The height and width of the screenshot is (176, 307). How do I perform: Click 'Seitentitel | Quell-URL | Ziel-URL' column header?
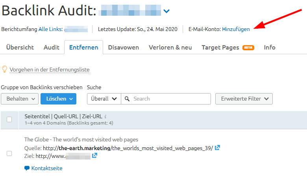(63, 116)
